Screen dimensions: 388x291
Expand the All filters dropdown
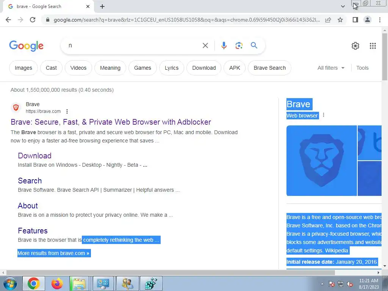pos(331,68)
